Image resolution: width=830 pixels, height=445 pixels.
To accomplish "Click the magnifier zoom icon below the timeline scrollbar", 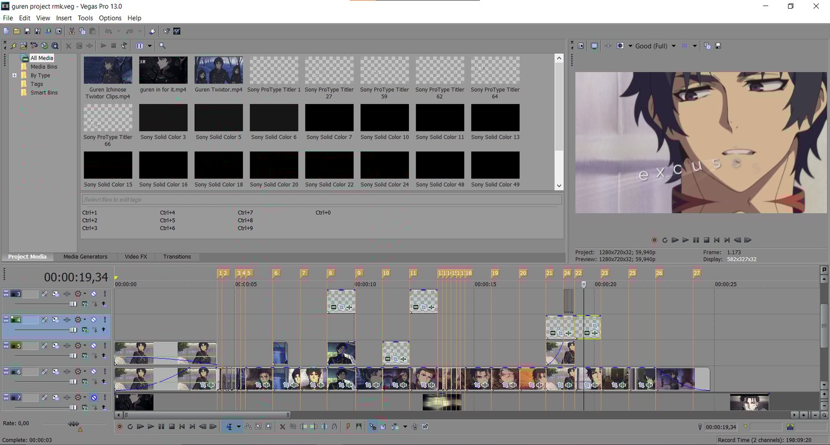I will point(824,415).
